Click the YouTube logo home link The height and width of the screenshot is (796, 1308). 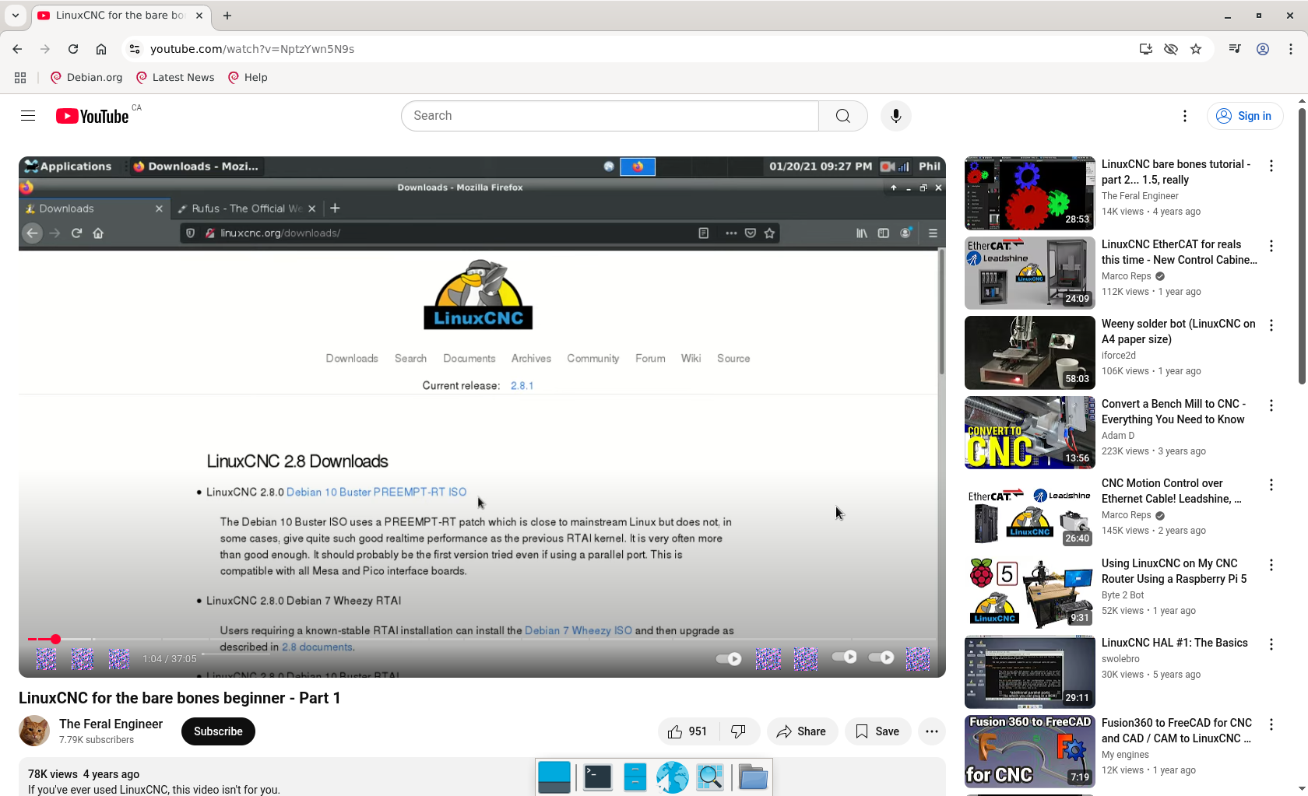click(93, 116)
